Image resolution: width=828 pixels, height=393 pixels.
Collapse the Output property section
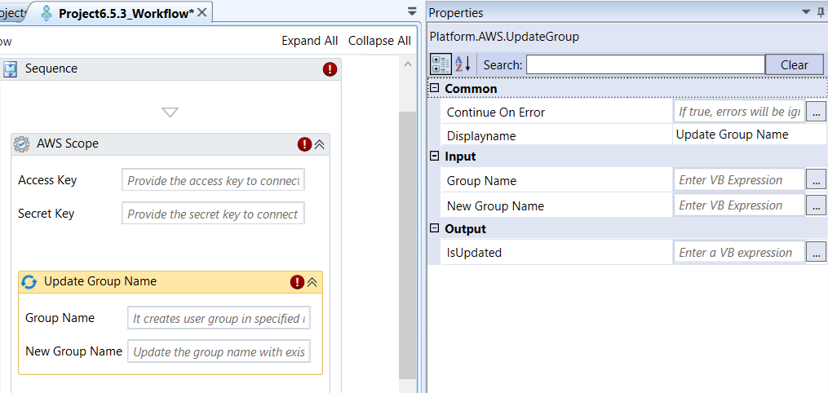(x=435, y=228)
